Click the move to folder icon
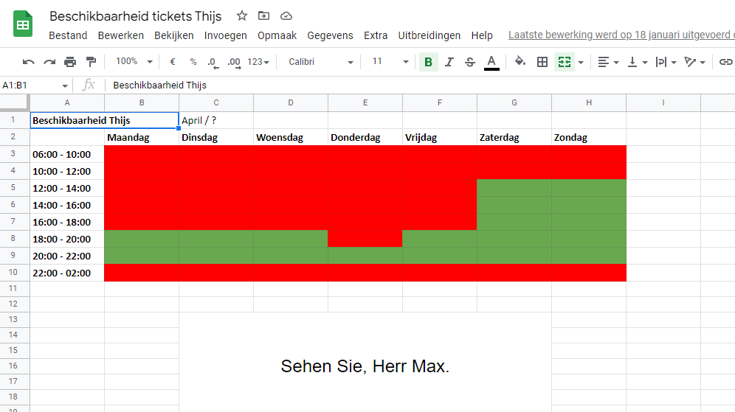Screen dimensions: 735x412 click(x=263, y=16)
